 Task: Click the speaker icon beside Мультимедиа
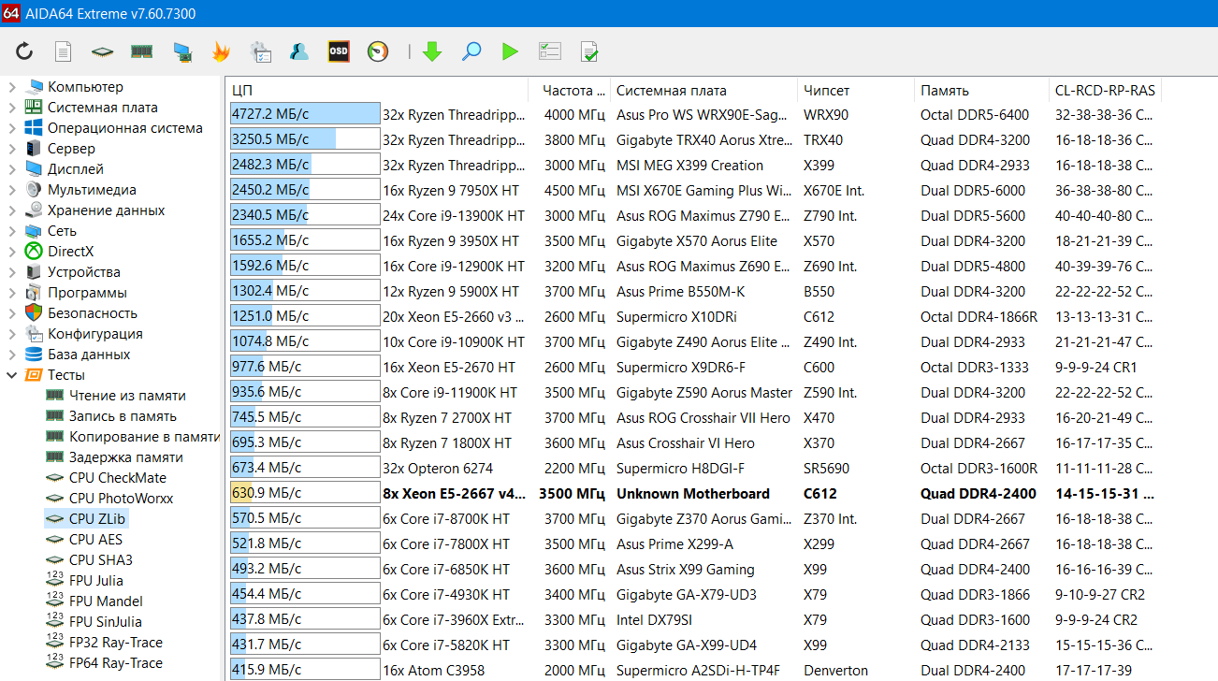point(34,190)
